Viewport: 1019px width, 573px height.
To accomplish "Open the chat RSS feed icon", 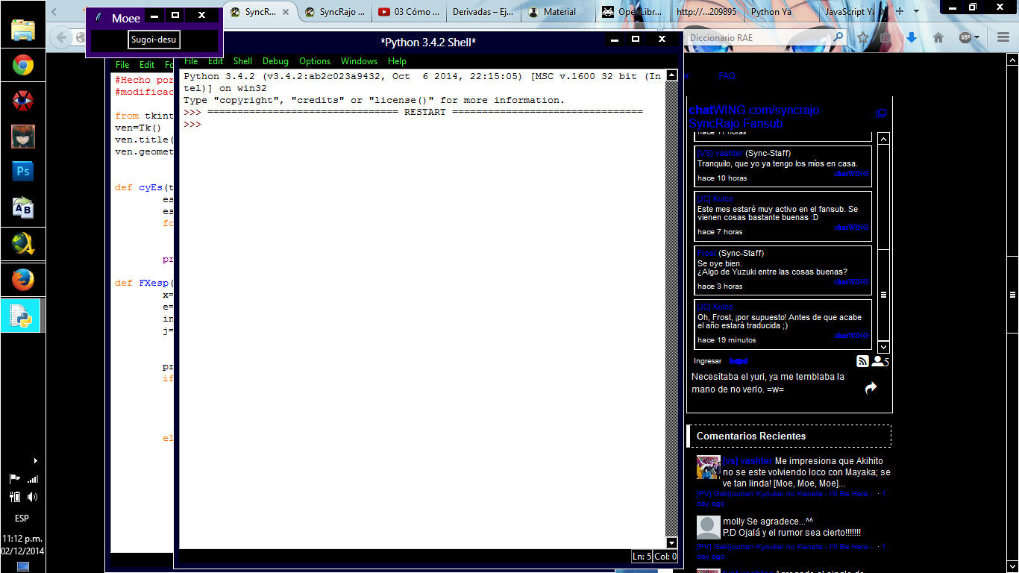I will [x=862, y=361].
